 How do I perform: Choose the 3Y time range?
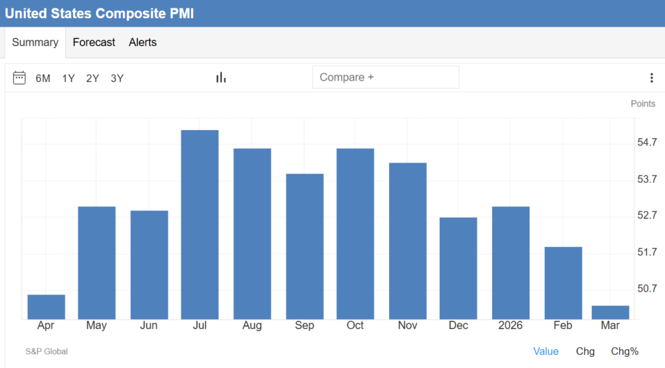coord(117,78)
